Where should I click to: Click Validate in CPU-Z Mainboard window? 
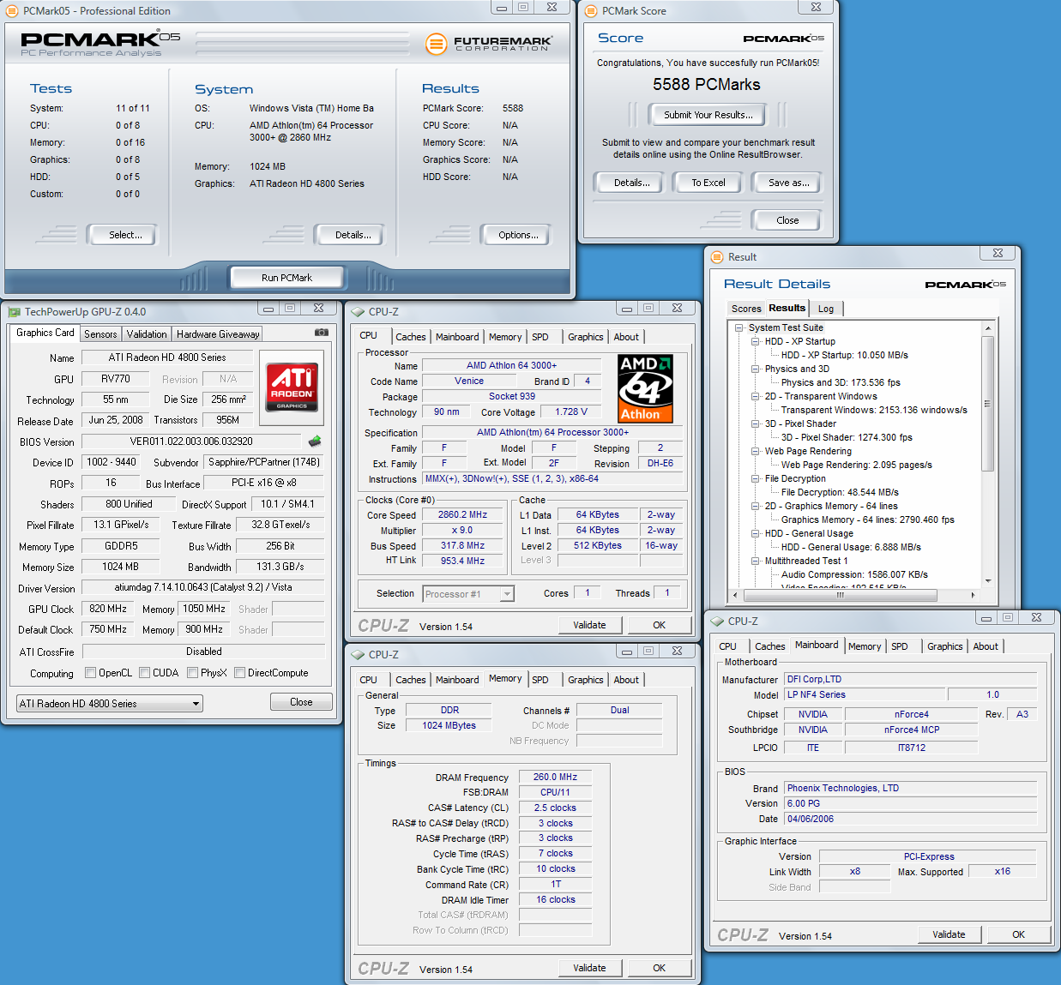click(x=949, y=934)
